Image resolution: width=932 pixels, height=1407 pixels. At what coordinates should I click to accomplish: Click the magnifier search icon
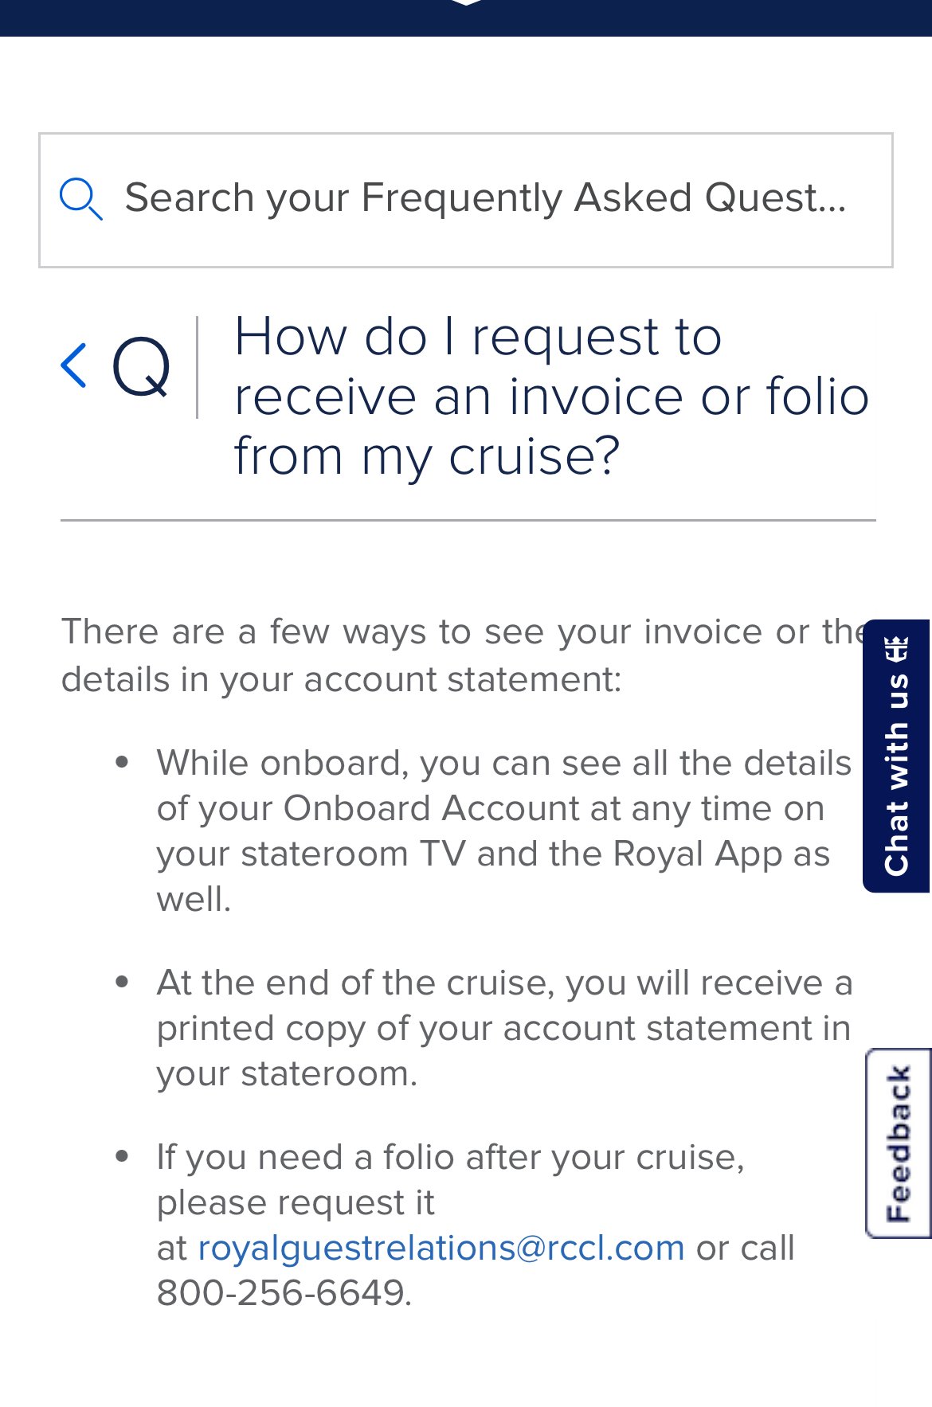pyautogui.click(x=81, y=199)
